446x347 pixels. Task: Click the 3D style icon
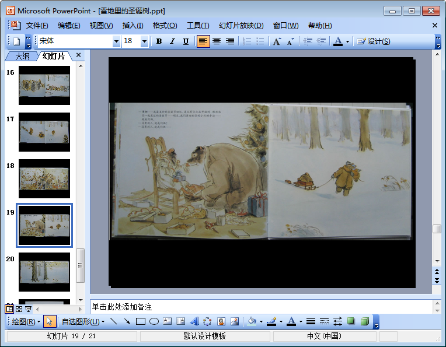click(x=364, y=321)
